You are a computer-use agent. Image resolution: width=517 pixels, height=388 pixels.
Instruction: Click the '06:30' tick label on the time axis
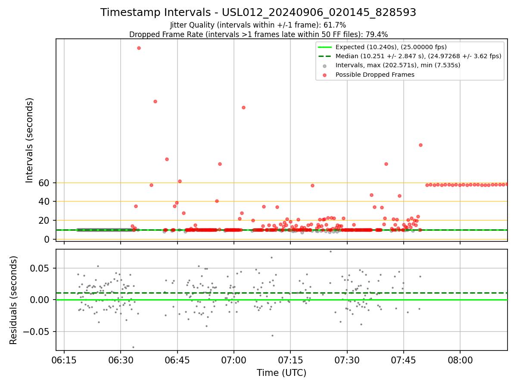coord(121,360)
